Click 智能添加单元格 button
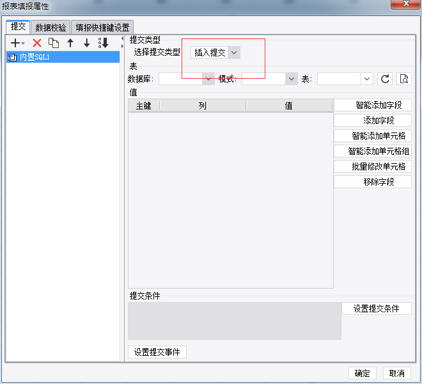 pyautogui.click(x=373, y=136)
